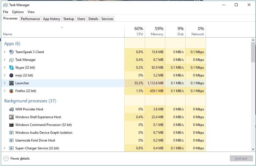
Task: Click the Skype process icon
Action: point(11,68)
